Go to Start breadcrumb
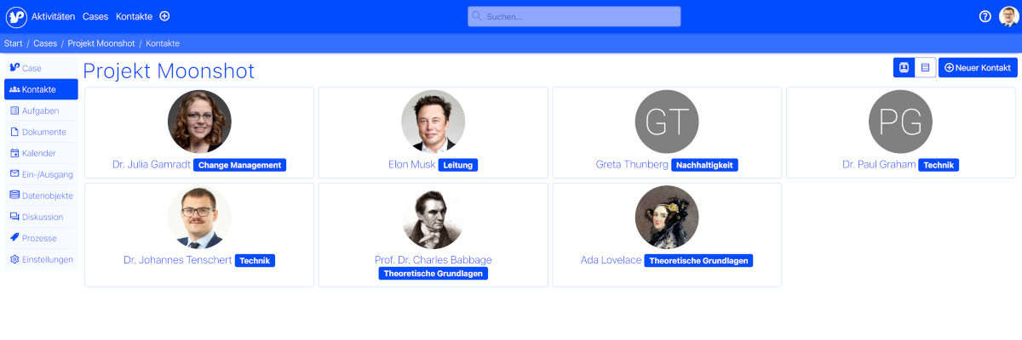This screenshot has height=340, width=1022. 13,43
